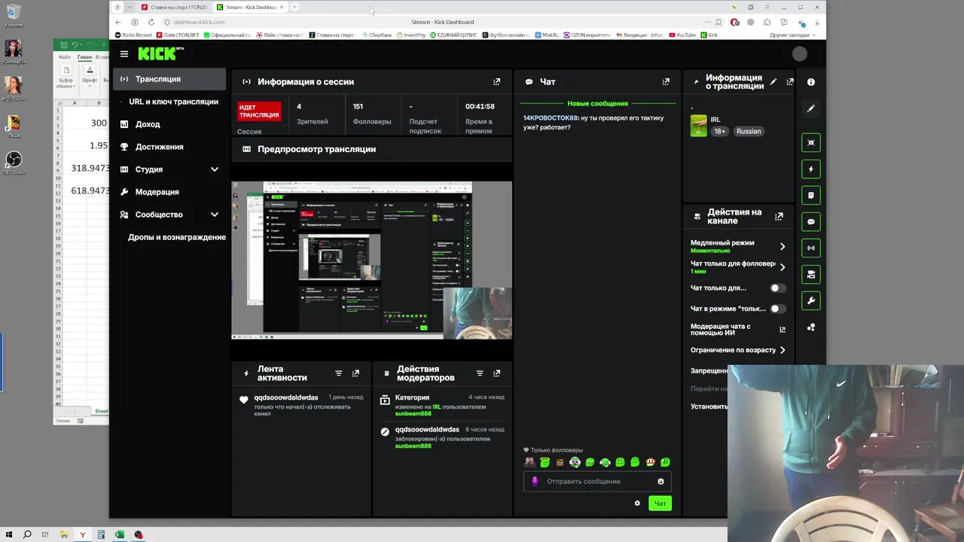964x542 pixels.
Task: Pop out the Session Information panel
Action: (x=496, y=81)
